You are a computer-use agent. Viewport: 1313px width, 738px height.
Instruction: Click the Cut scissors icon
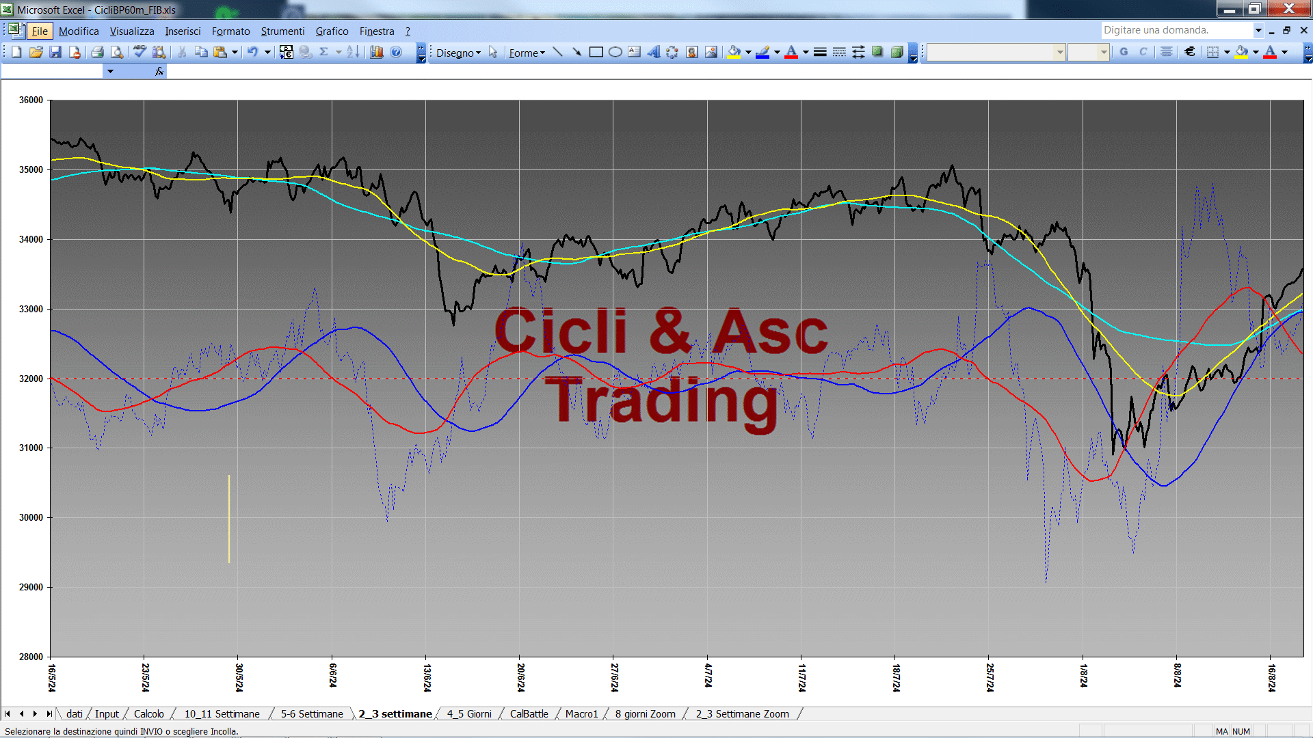coord(182,52)
